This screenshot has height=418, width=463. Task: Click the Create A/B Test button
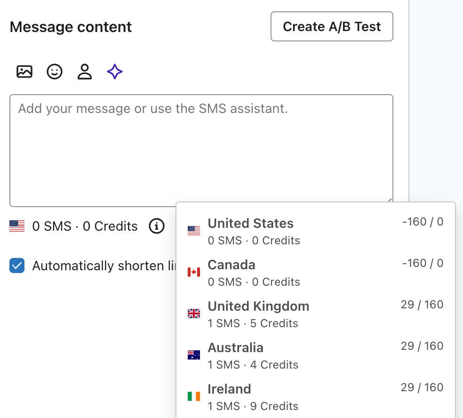click(x=332, y=27)
